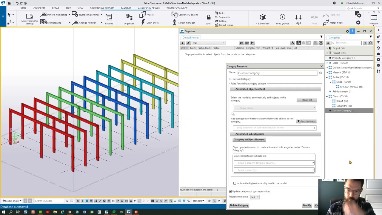Open the STEEL ribbon tab
Screen dimensions: 382x215
pos(23,8)
